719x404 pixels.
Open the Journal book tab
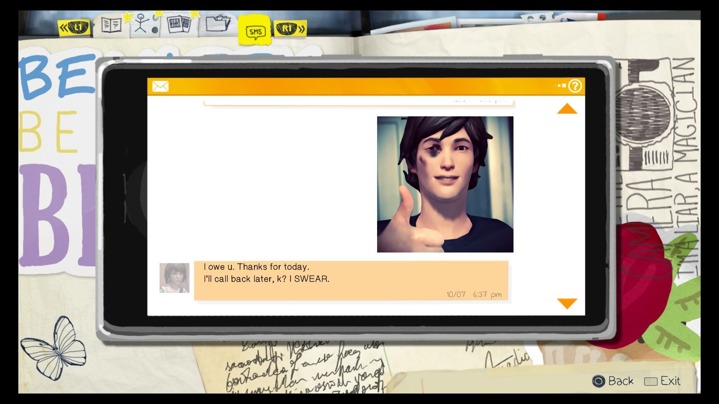pyautogui.click(x=111, y=25)
